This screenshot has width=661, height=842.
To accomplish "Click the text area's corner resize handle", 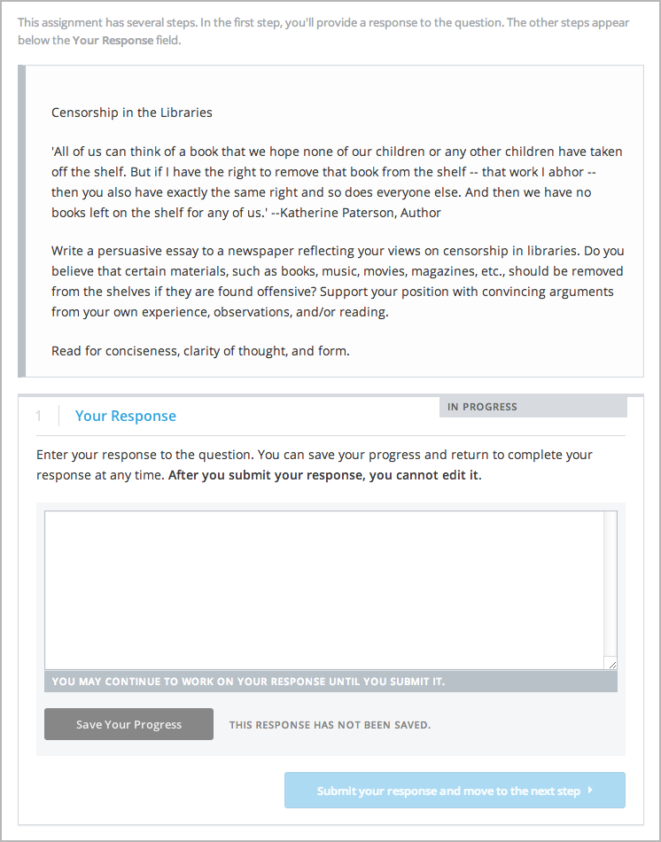I will pyautogui.click(x=611, y=663).
